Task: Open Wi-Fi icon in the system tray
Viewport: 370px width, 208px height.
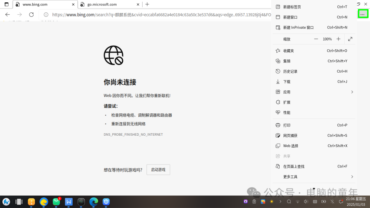Action: coord(298,201)
